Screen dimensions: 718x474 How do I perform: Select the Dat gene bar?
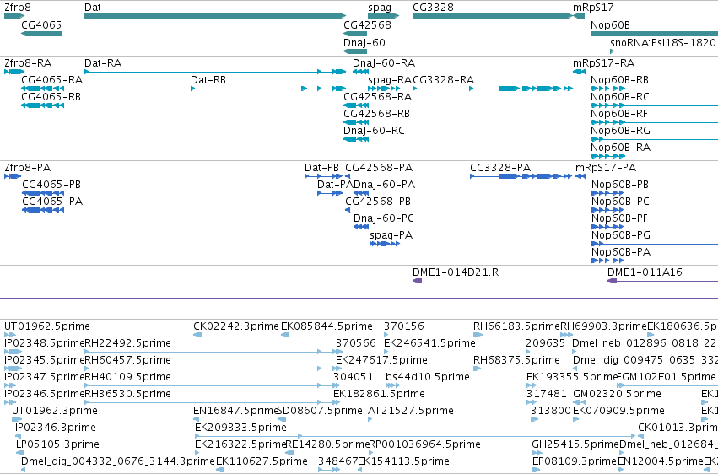pos(215,16)
